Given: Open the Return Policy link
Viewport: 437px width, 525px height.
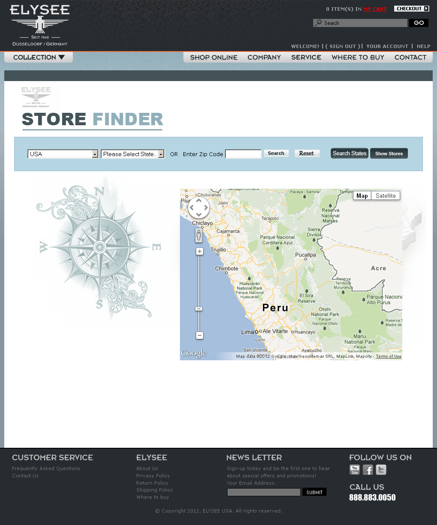Looking at the screenshot, I should click(x=152, y=483).
